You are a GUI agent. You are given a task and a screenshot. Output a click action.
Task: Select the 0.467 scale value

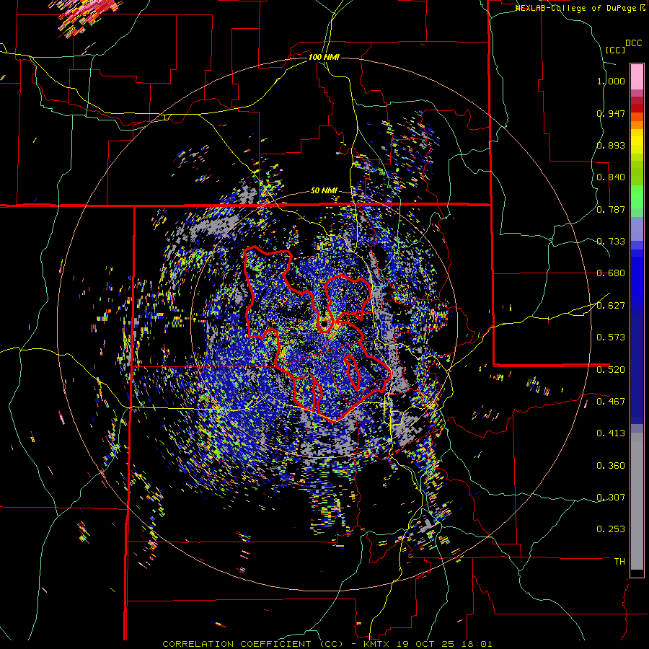pos(611,401)
